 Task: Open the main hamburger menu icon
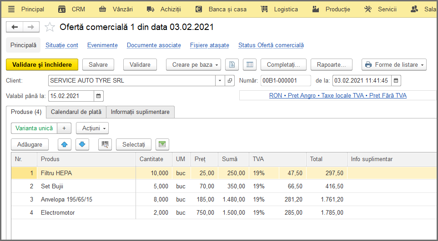click(x=11, y=9)
